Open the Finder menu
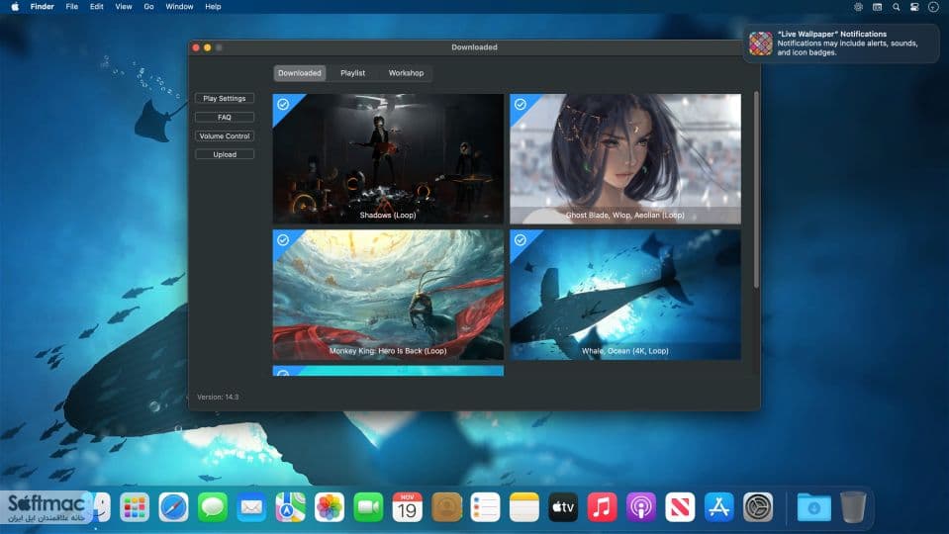The height and width of the screenshot is (534, 949). click(x=43, y=7)
